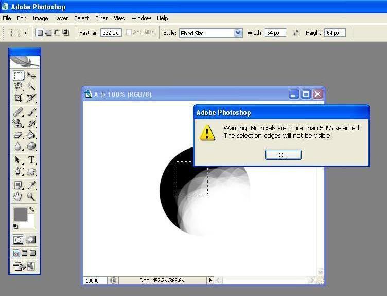The width and height of the screenshot is (387, 296).
Task: Click the 100% zoom field in status bar
Action: [95, 281]
